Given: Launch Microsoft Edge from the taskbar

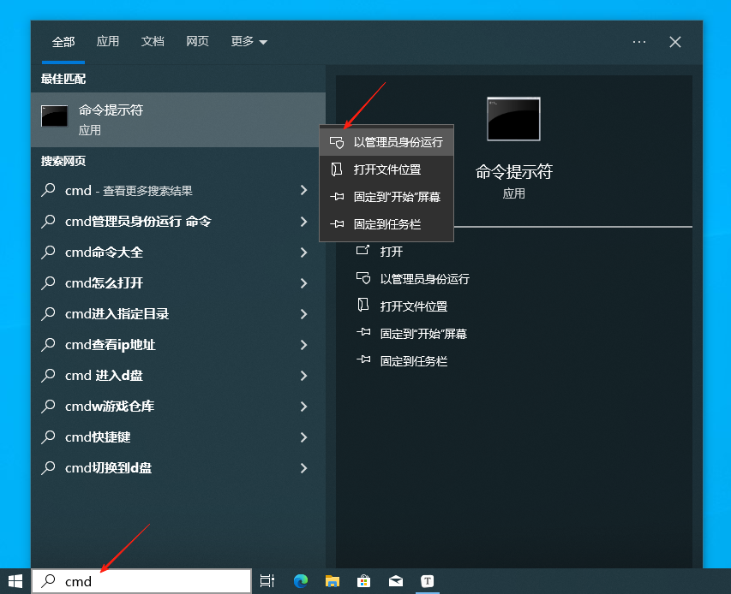Looking at the screenshot, I should click(x=301, y=581).
